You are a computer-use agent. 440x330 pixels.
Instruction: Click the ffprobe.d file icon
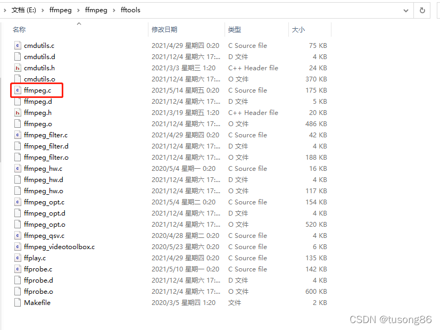coord(18,280)
